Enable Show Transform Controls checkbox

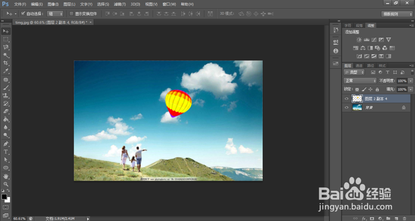point(71,14)
